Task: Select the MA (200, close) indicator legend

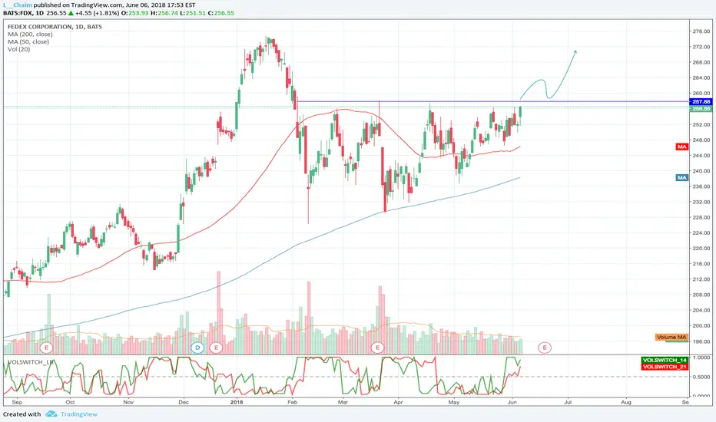Action: (x=30, y=35)
